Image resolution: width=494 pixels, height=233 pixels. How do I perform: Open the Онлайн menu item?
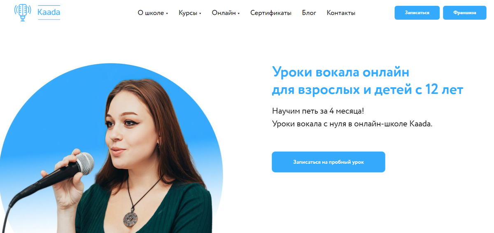224,13
